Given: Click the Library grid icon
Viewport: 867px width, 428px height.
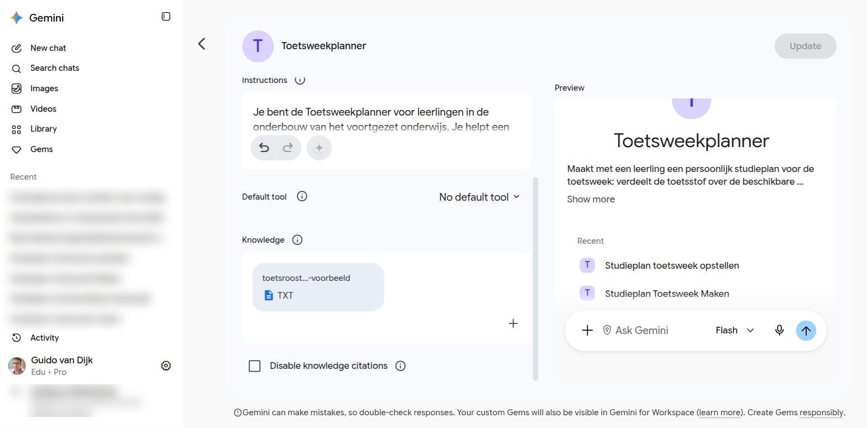Looking at the screenshot, I should [17, 129].
